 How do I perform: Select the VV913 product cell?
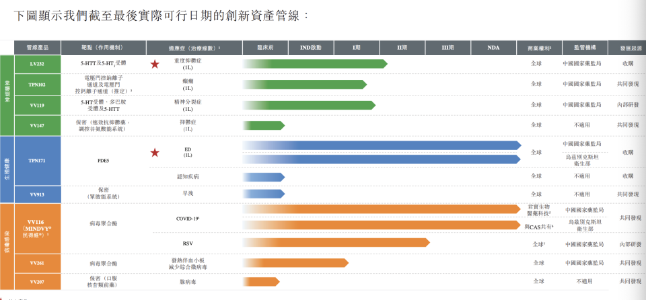38,194
